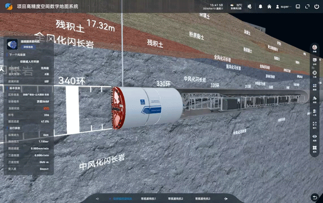This screenshot has width=323, height=203.
Task: Click the large '中风化闪长岩' label at the bottom
Action: tap(102, 162)
